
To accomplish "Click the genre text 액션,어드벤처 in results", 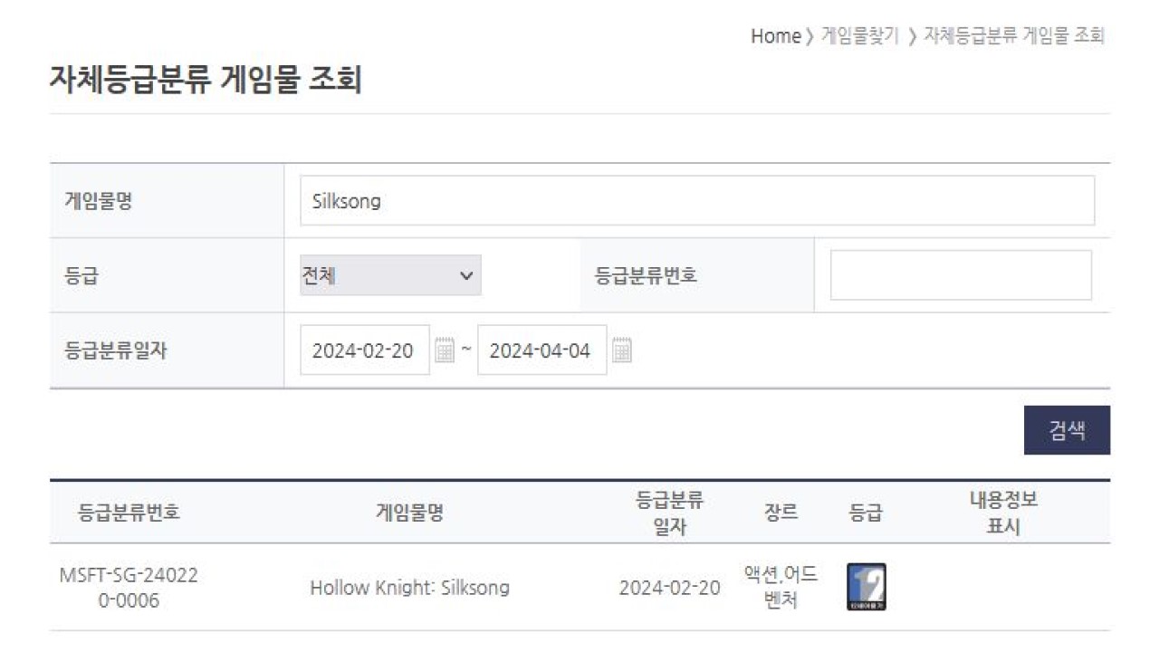I will pyautogui.click(x=782, y=585).
